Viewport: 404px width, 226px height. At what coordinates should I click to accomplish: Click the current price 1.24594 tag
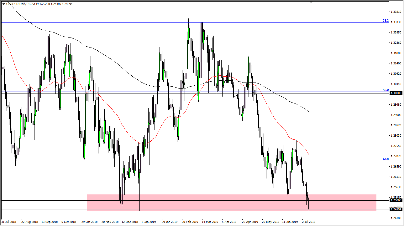396,209
